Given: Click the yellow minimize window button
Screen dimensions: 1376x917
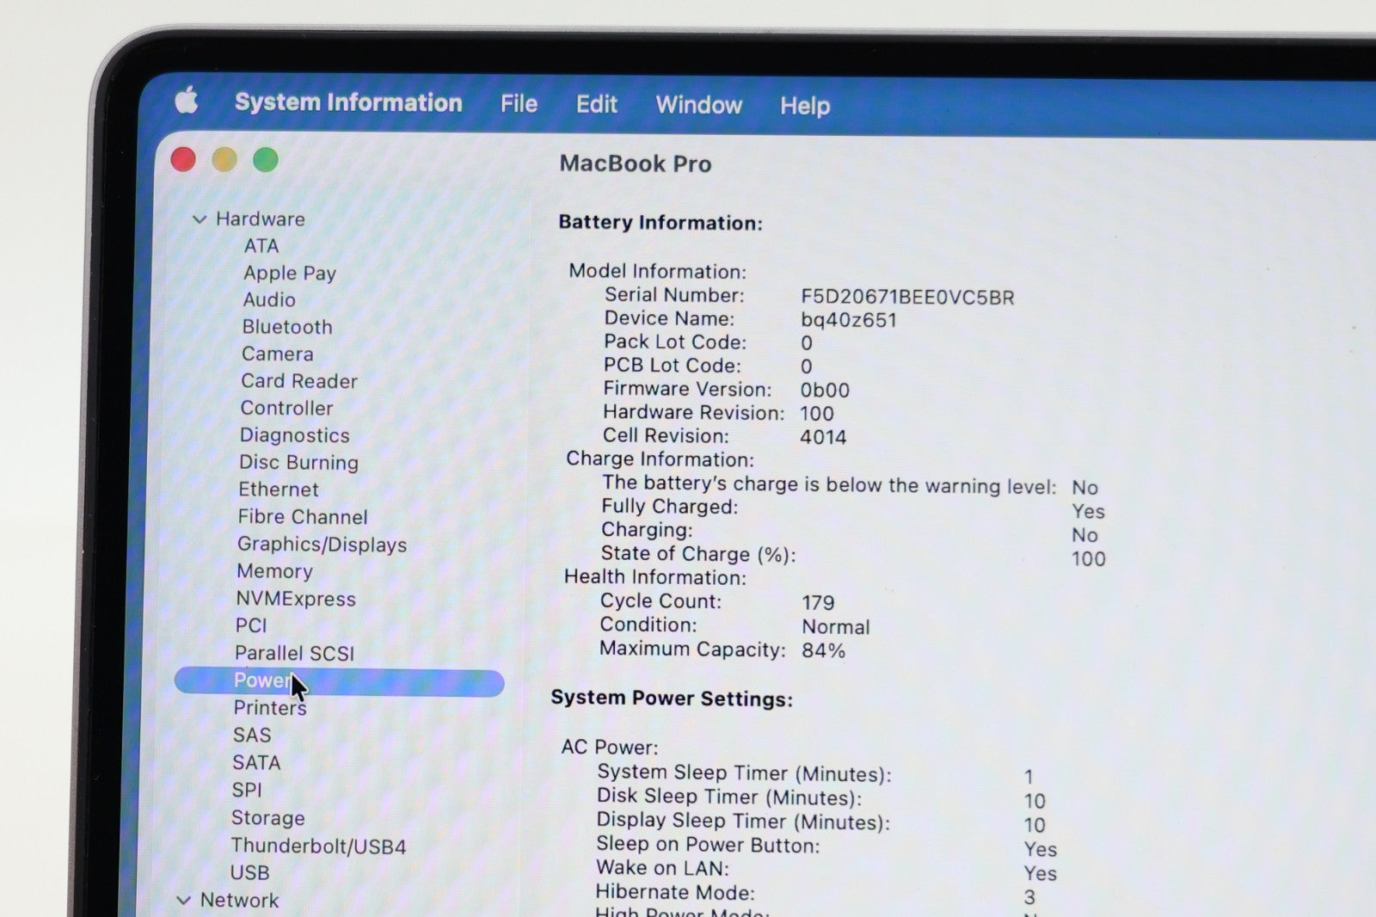Looking at the screenshot, I should click(224, 160).
